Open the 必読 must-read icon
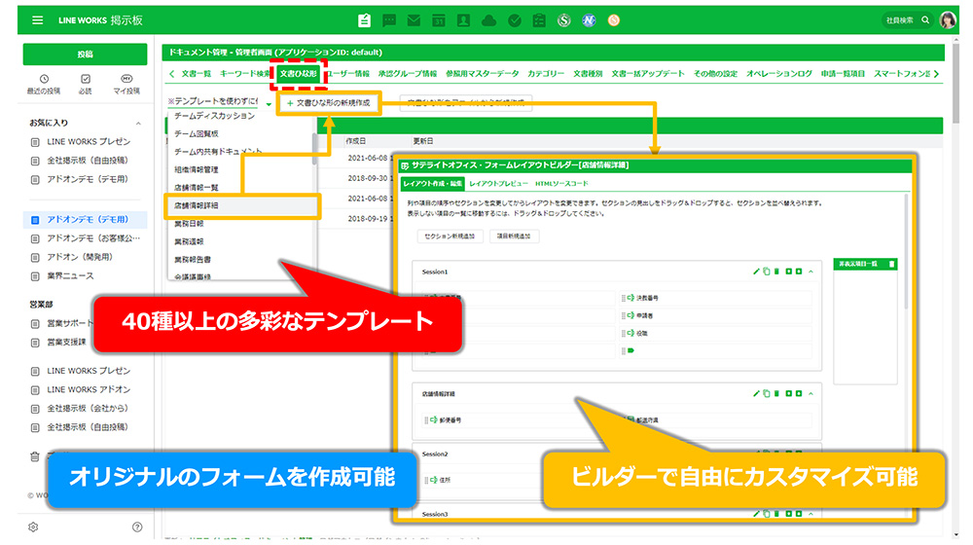The image size is (973, 545). [85, 84]
